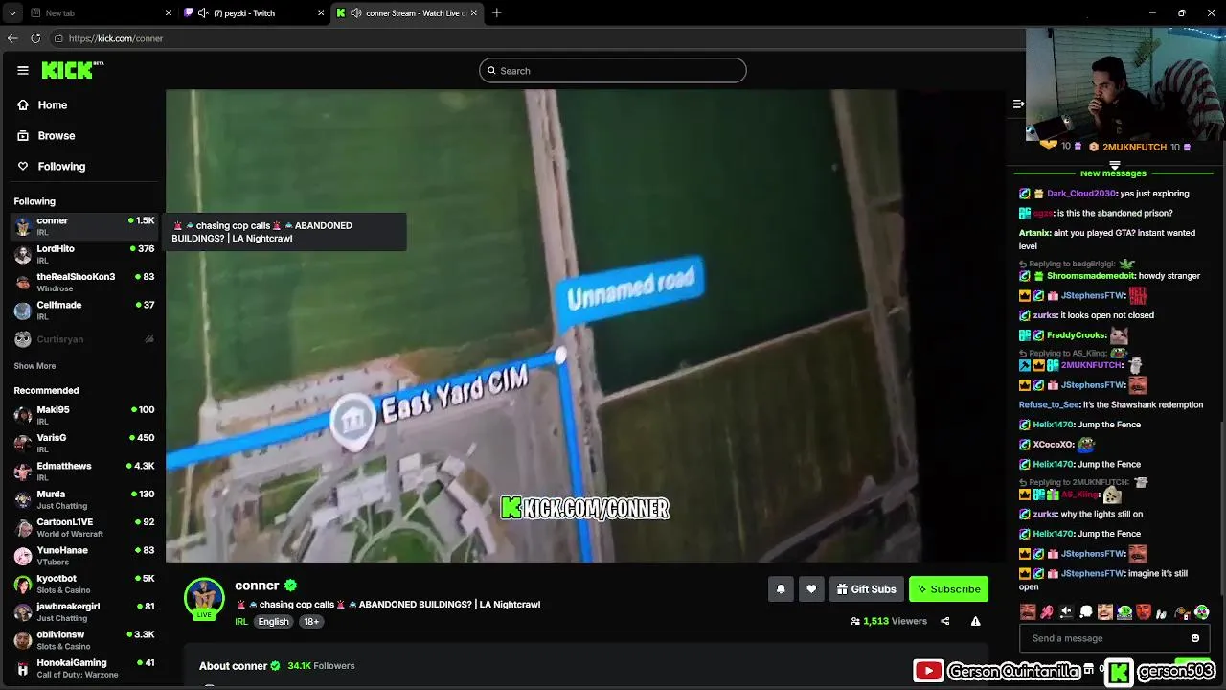The width and height of the screenshot is (1226, 690).
Task: Click the East Yard CIM map pin in stream
Action: (x=352, y=422)
